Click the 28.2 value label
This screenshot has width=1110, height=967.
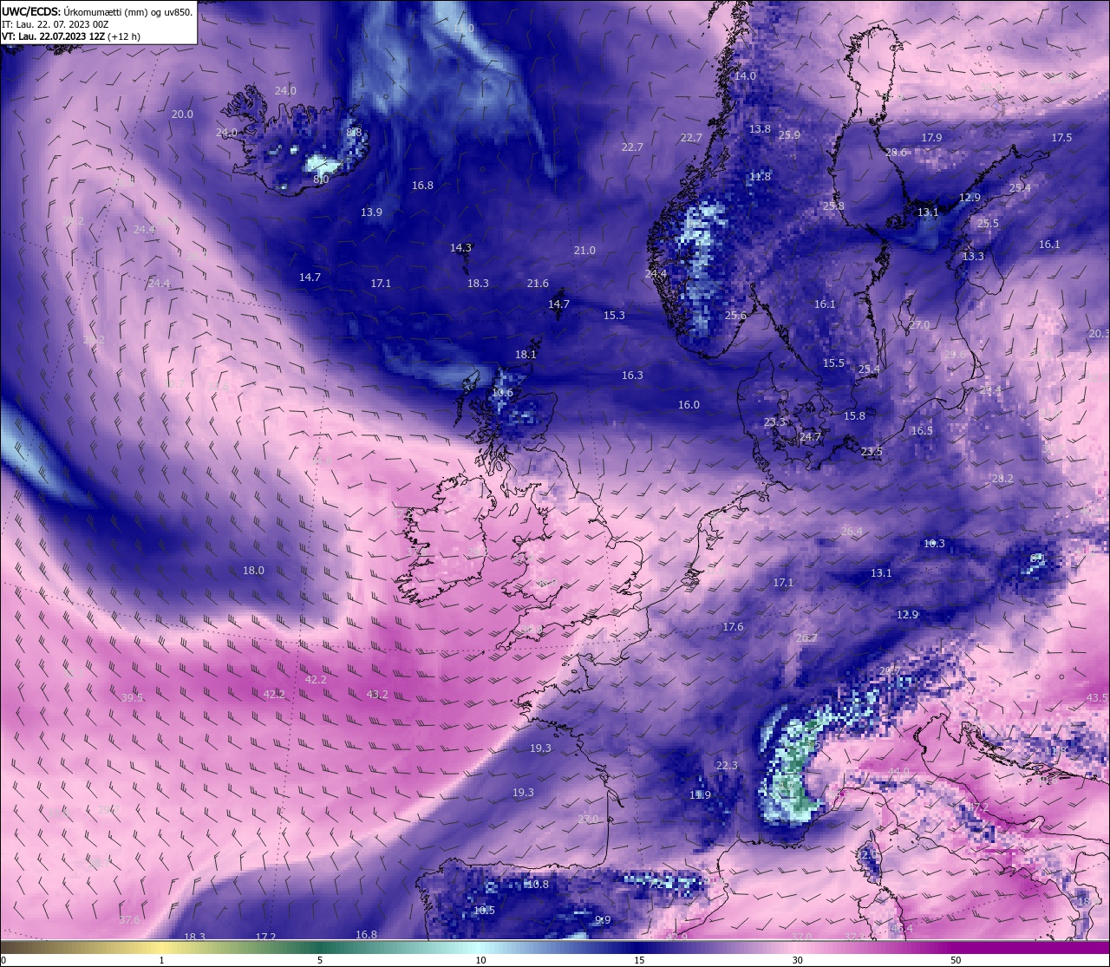point(1002,479)
